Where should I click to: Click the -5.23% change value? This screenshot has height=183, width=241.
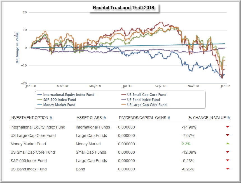tap(188, 161)
